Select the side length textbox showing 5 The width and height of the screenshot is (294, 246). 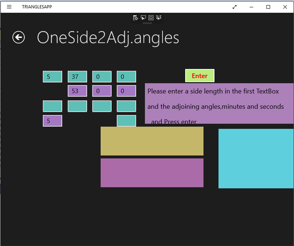coord(52,76)
